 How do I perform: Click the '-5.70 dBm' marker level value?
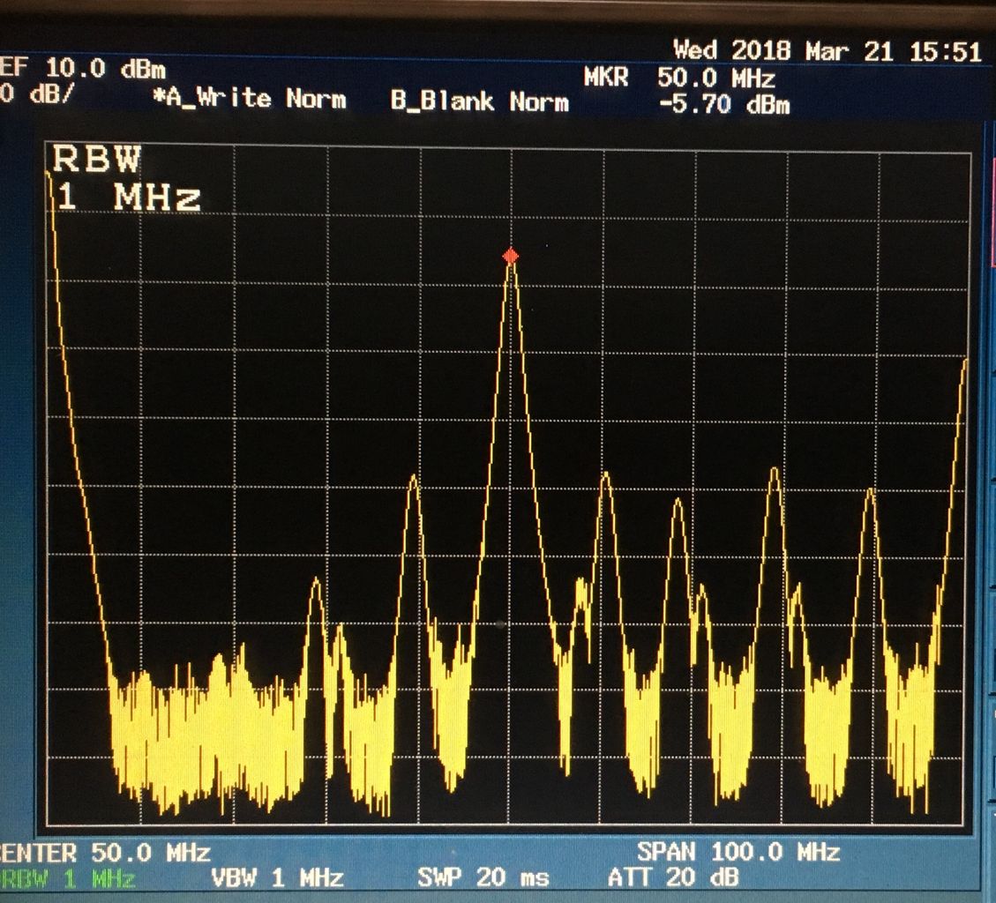[x=725, y=104]
